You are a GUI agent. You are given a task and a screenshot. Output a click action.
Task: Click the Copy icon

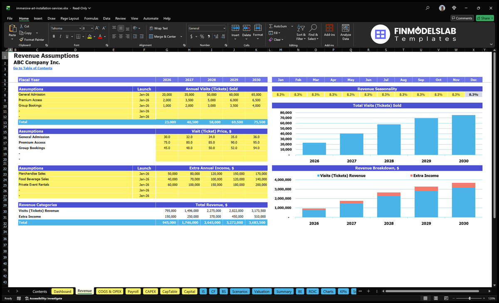pyautogui.click(x=21, y=33)
